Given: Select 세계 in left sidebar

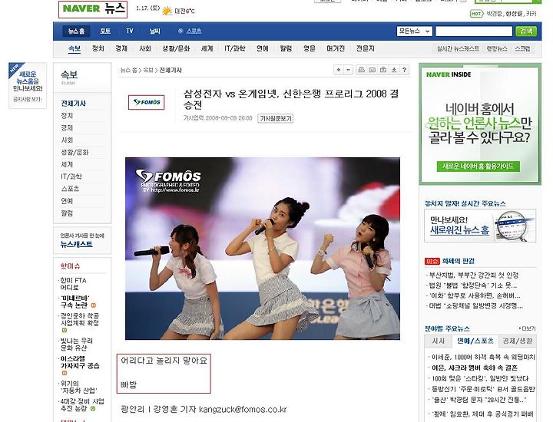Looking at the screenshot, I should click(67, 164).
